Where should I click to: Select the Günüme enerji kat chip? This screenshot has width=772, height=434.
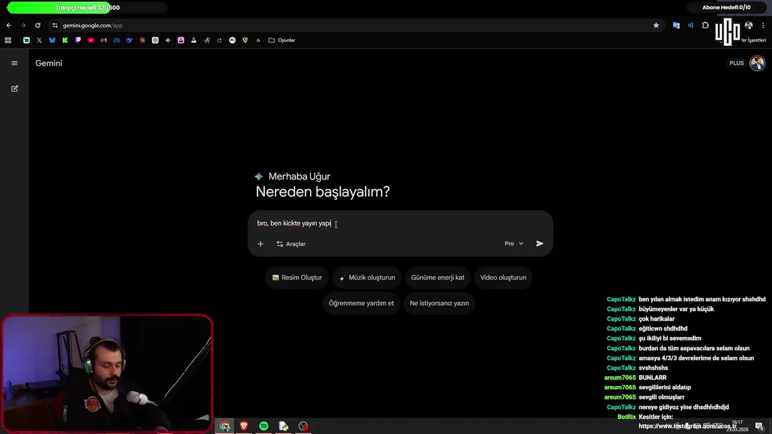pyautogui.click(x=438, y=277)
